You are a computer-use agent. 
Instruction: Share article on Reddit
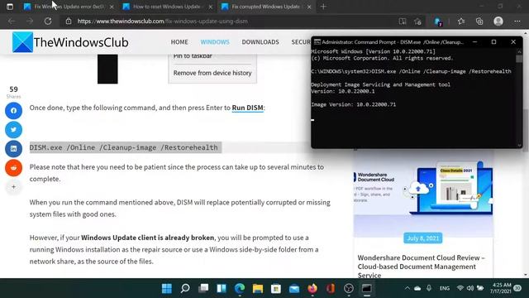click(13, 167)
